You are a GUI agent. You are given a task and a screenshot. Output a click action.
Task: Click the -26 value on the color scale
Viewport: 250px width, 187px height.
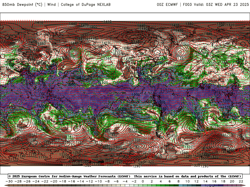point(27,181)
